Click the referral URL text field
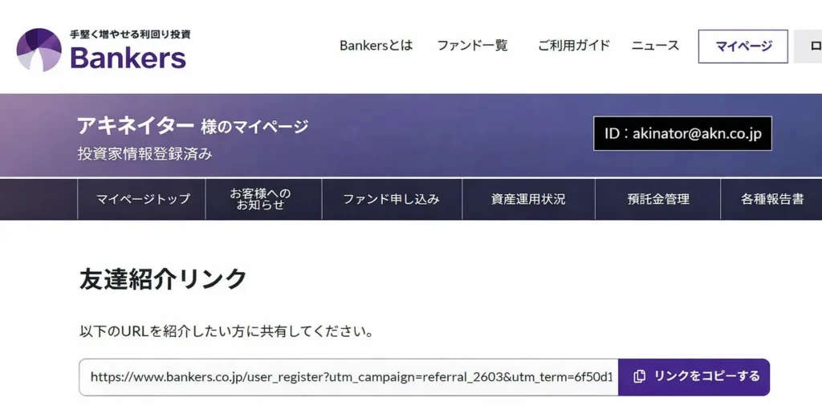The height and width of the screenshot is (418, 822). tap(349, 377)
